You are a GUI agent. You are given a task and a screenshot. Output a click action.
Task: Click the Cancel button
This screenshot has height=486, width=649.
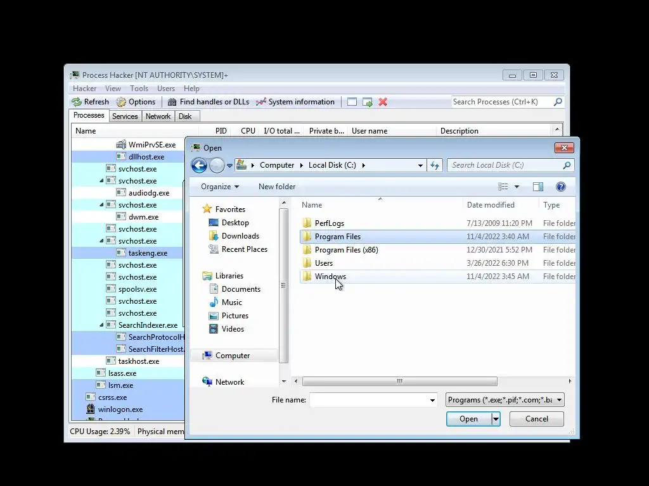[x=536, y=419]
